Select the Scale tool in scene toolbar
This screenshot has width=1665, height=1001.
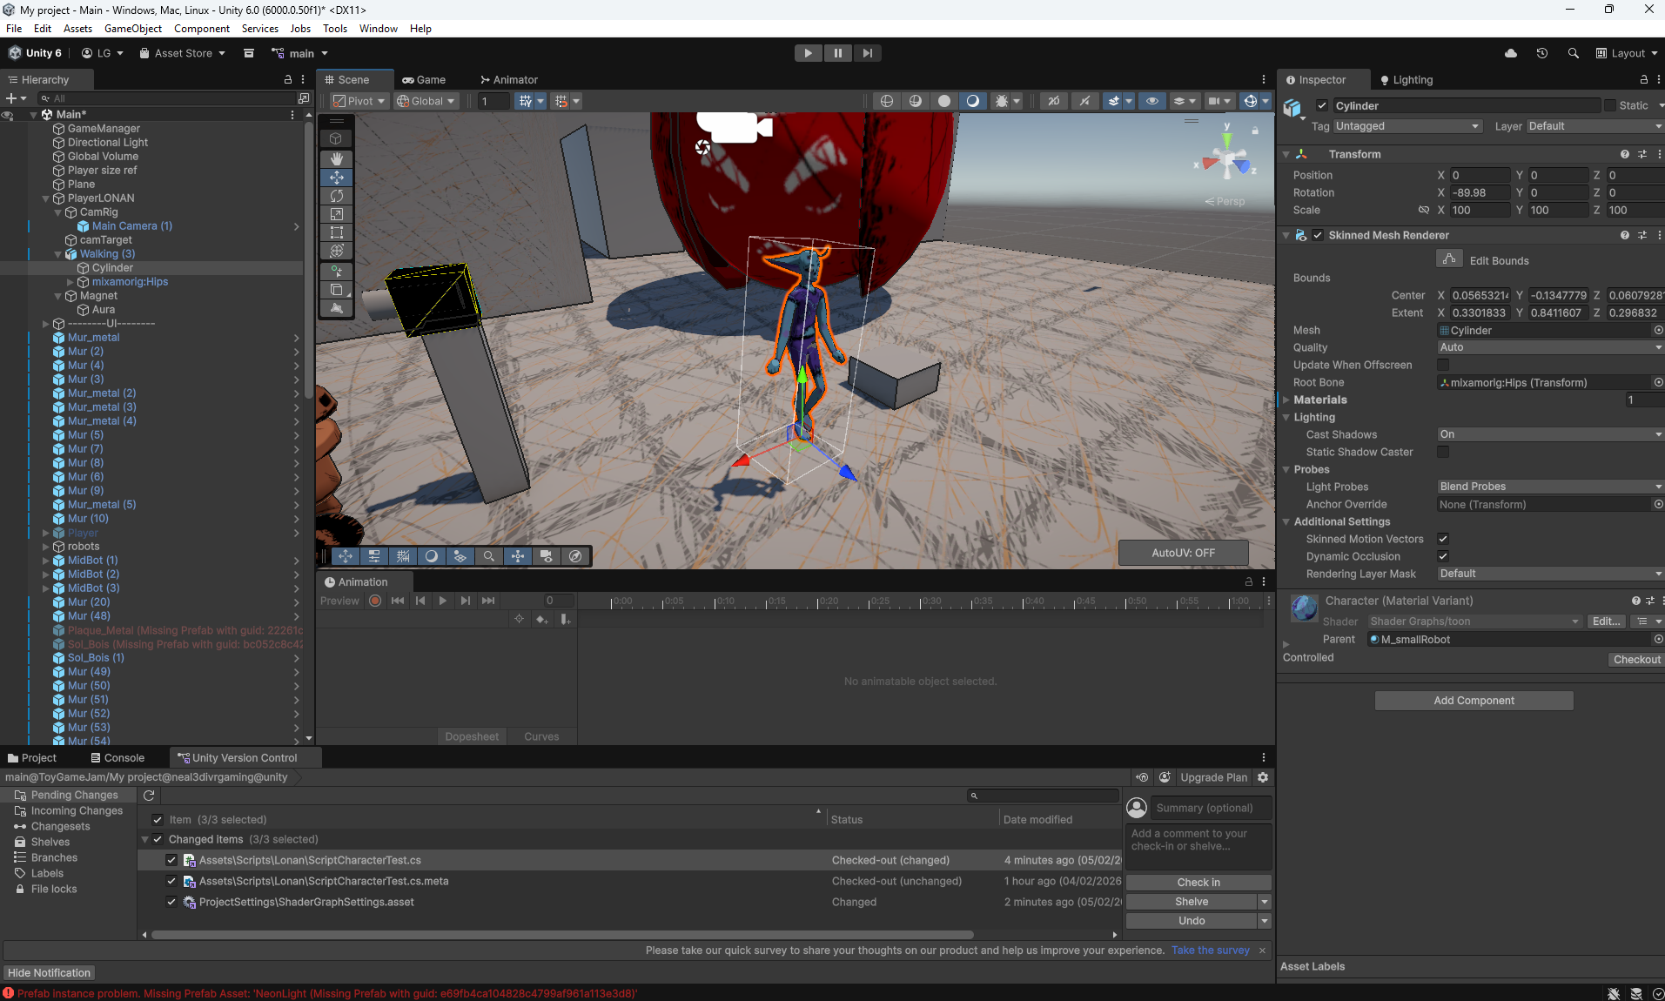click(336, 214)
